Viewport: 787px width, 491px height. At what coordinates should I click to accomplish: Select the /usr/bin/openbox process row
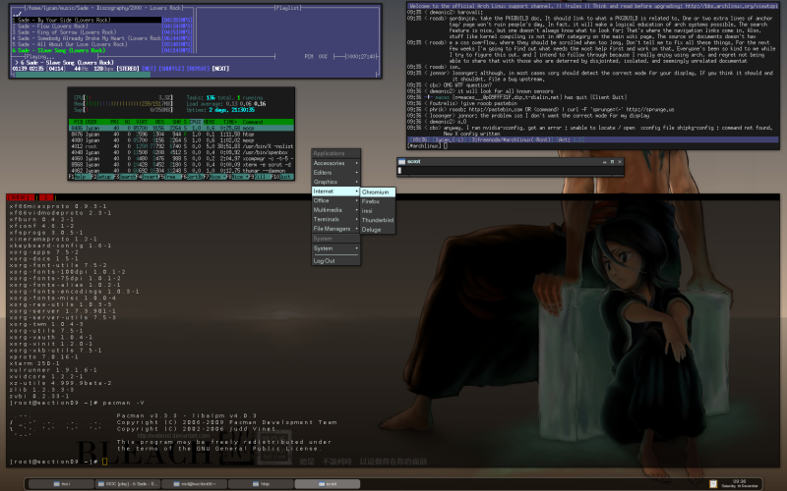pyautogui.click(x=181, y=152)
